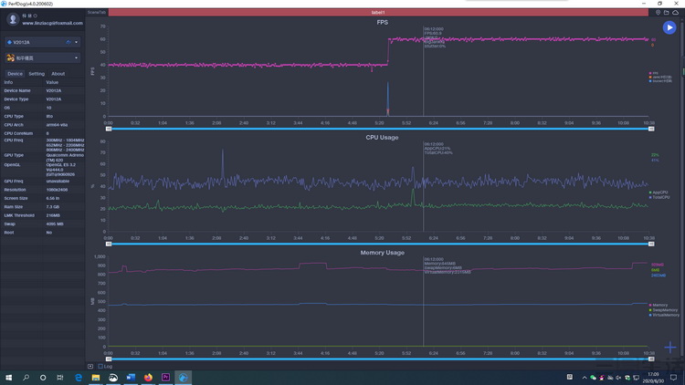Open Firefox from the taskbar

tap(148, 378)
